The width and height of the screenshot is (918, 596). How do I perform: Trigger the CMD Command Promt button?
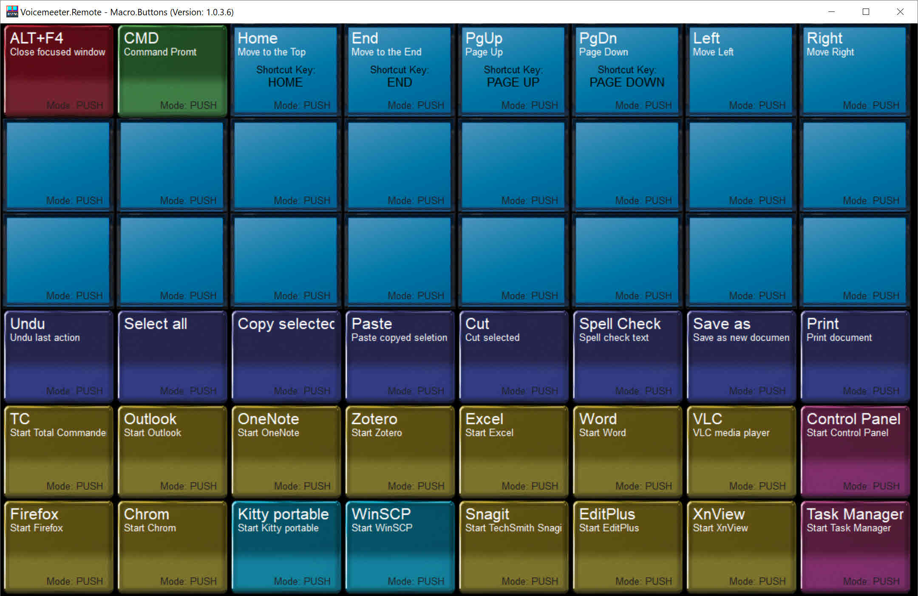tap(172, 71)
